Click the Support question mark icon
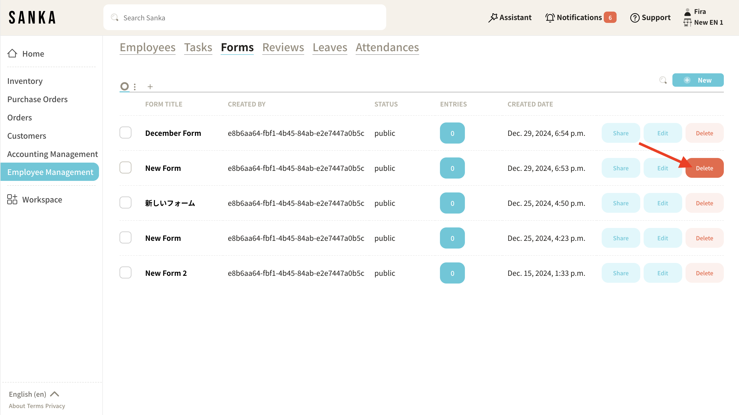739x415 pixels. tap(635, 18)
